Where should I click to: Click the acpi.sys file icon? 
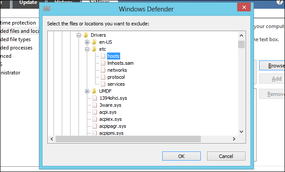click(95, 112)
